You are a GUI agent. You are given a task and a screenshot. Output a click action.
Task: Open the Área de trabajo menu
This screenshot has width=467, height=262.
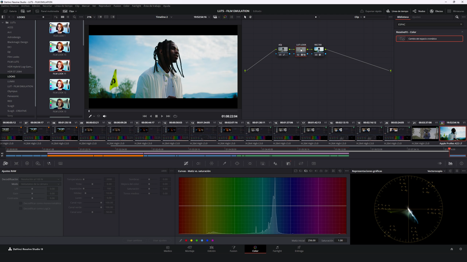152,6
